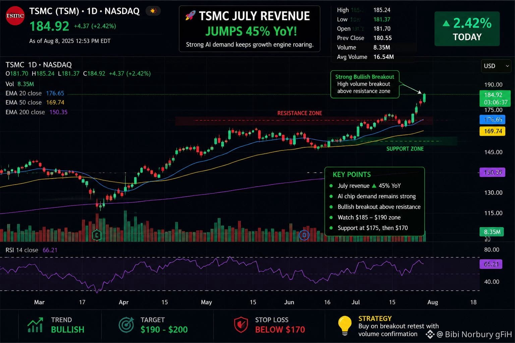Open the hexagon earnings marker on the volume bars

click(x=97, y=235)
